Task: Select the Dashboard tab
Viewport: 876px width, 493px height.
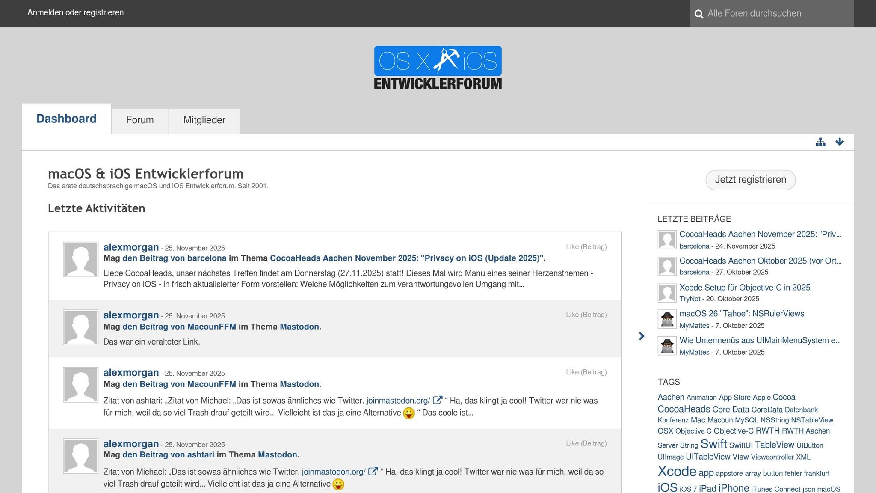Action: [x=67, y=119]
